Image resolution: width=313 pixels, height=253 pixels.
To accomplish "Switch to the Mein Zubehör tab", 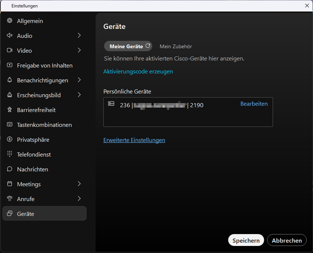I will [x=176, y=46].
